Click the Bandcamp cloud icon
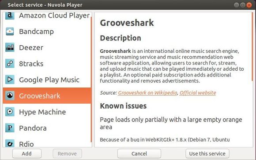The width and height of the screenshot is (256, 160). (x=10, y=31)
